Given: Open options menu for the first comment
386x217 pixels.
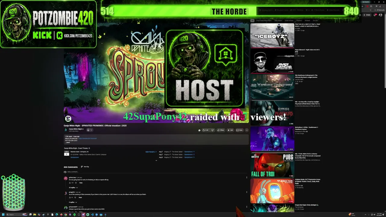Looking at the screenshot, I should coord(247,178).
